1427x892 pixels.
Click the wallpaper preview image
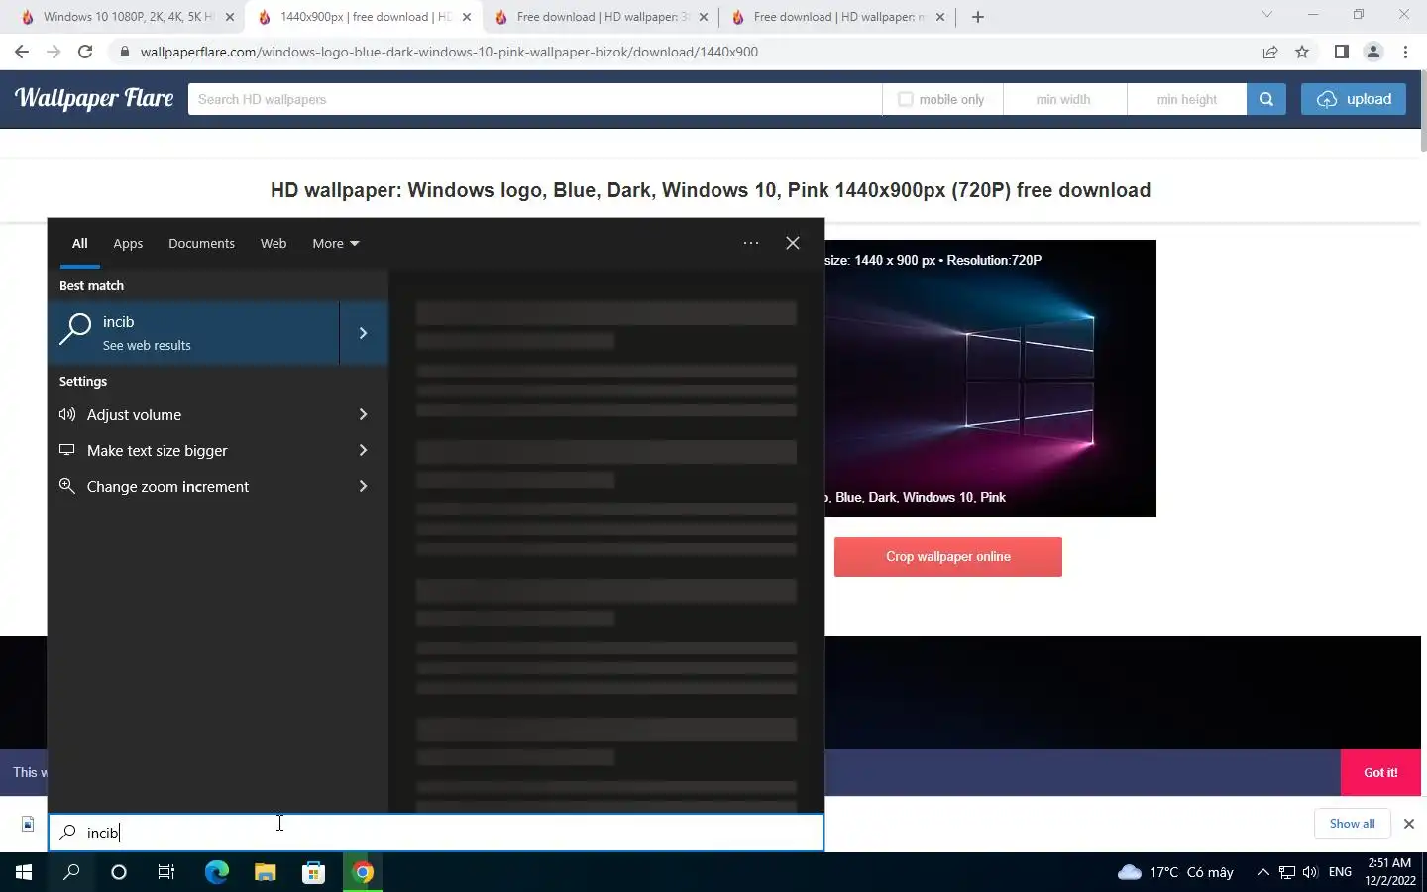click(990, 378)
